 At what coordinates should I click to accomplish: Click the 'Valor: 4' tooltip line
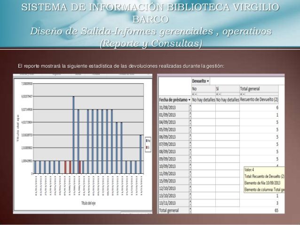(249, 170)
